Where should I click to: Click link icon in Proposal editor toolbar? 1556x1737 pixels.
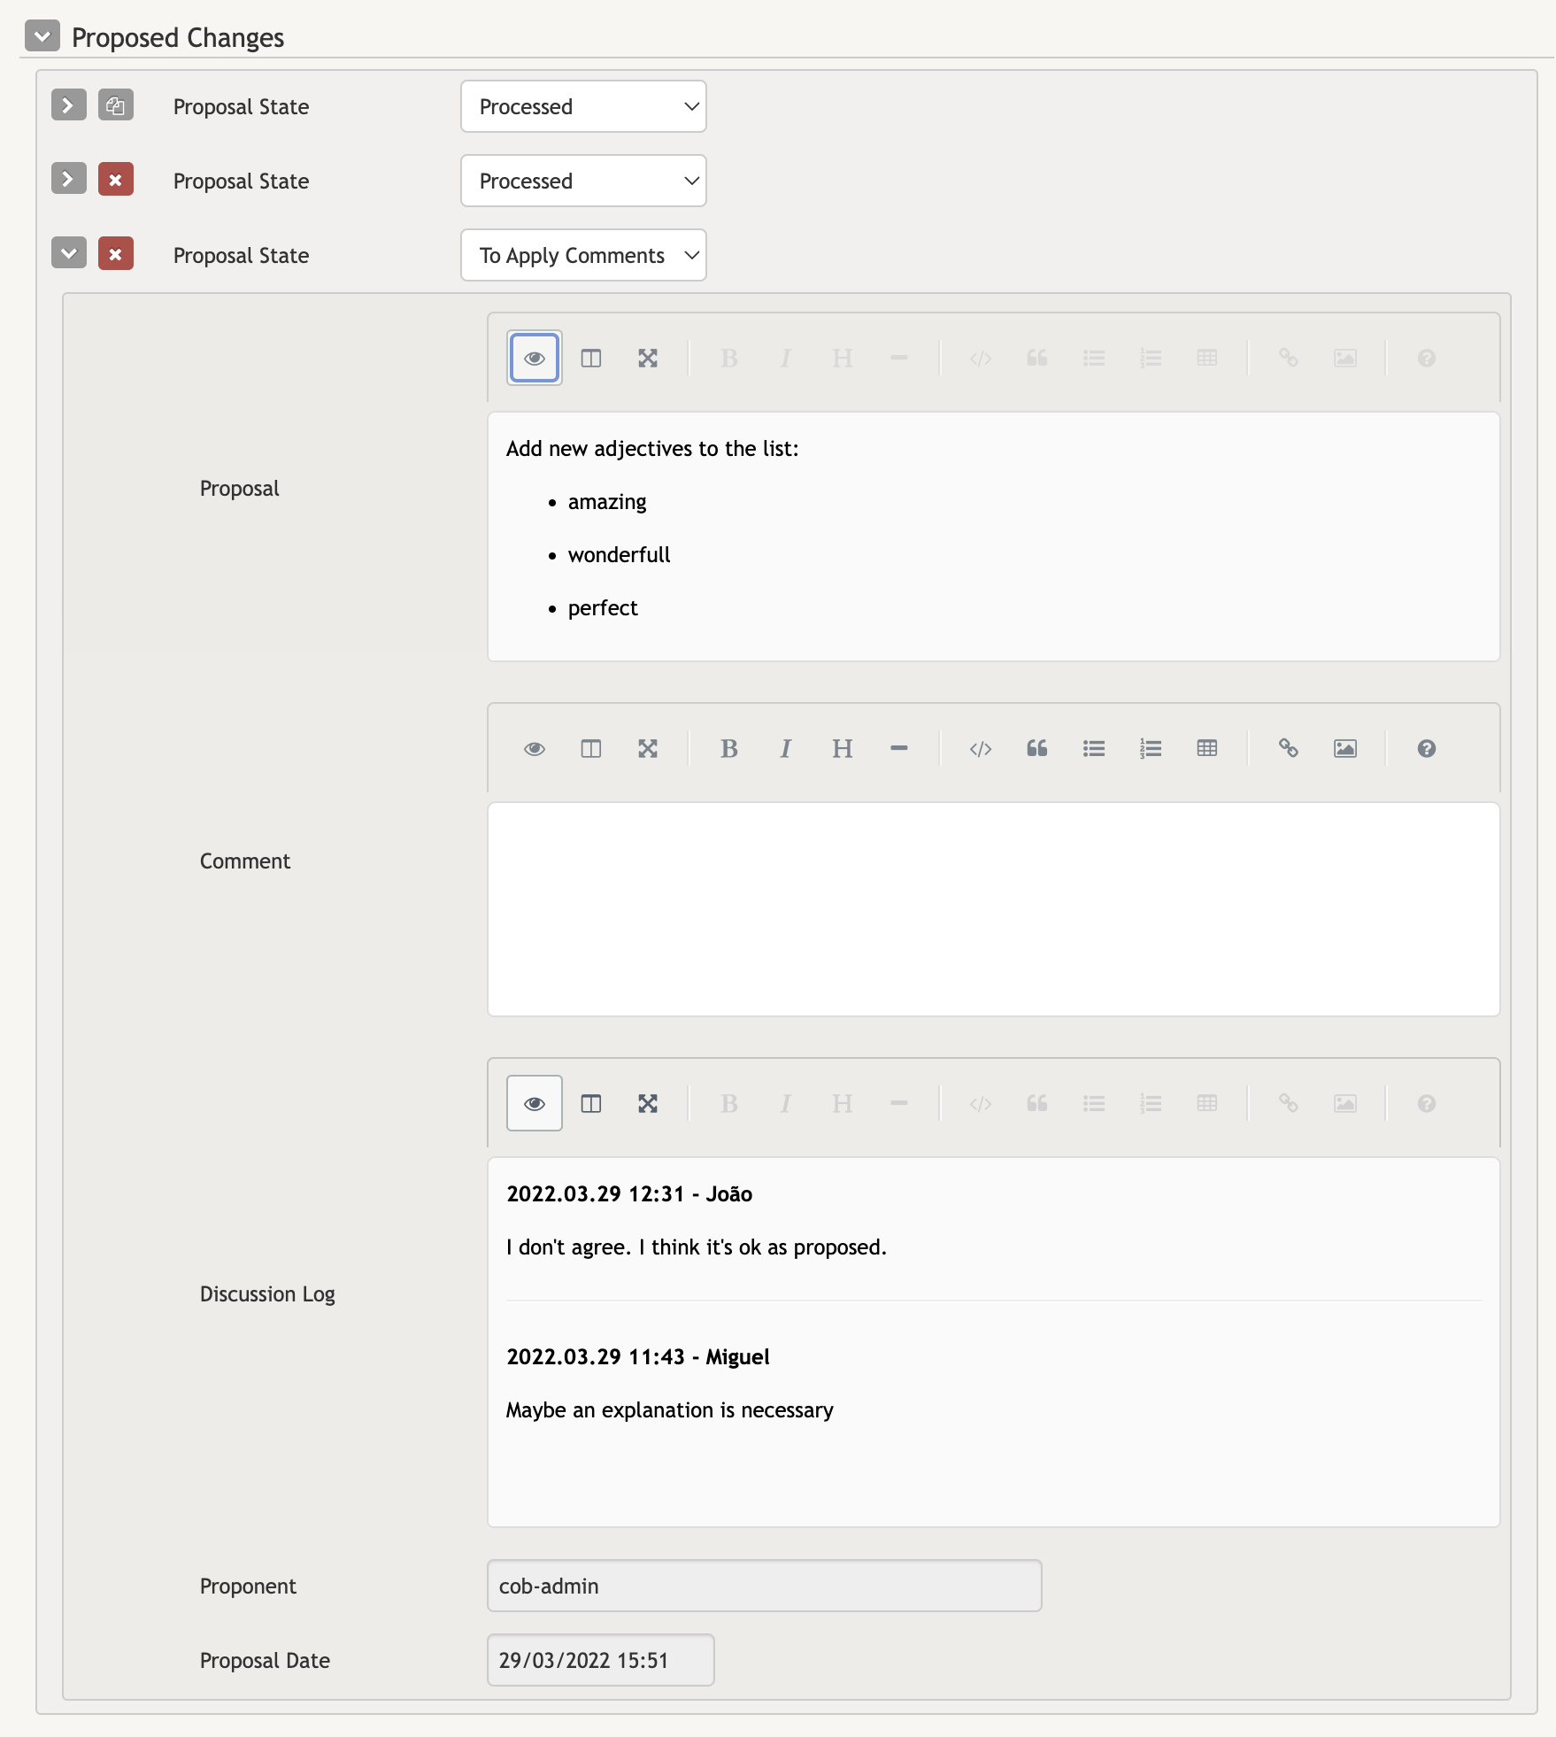pos(1289,358)
